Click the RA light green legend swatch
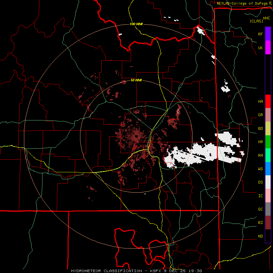 point(268,155)
